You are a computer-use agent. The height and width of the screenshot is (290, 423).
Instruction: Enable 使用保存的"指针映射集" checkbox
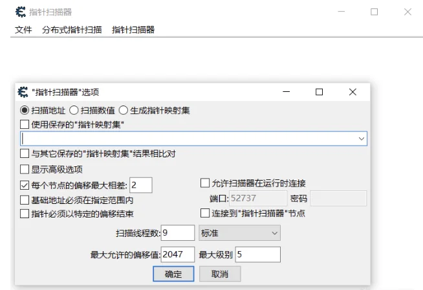pos(25,124)
